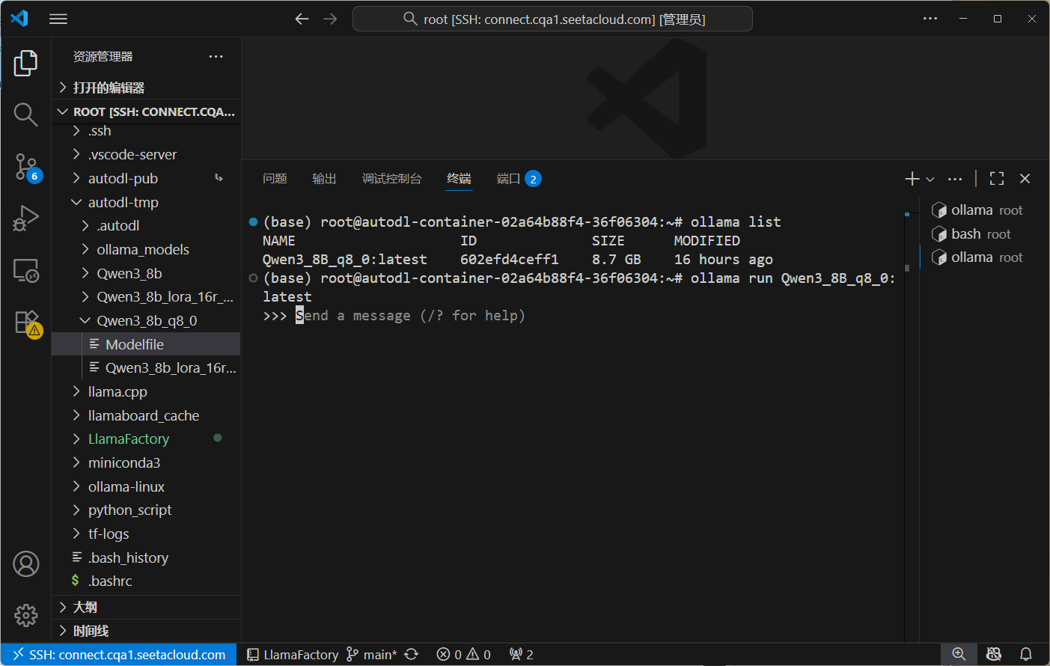Switch to the 输出 panel tab

324,179
